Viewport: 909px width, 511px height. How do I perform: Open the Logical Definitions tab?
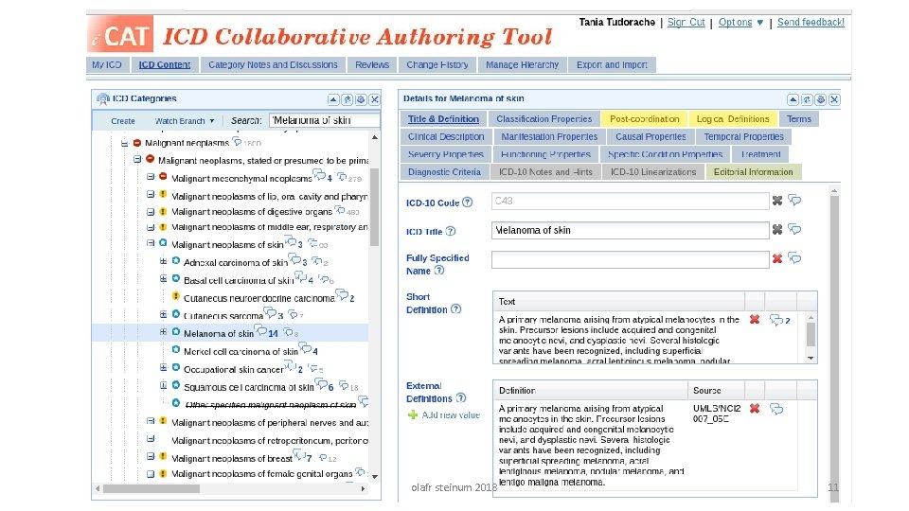(733, 119)
